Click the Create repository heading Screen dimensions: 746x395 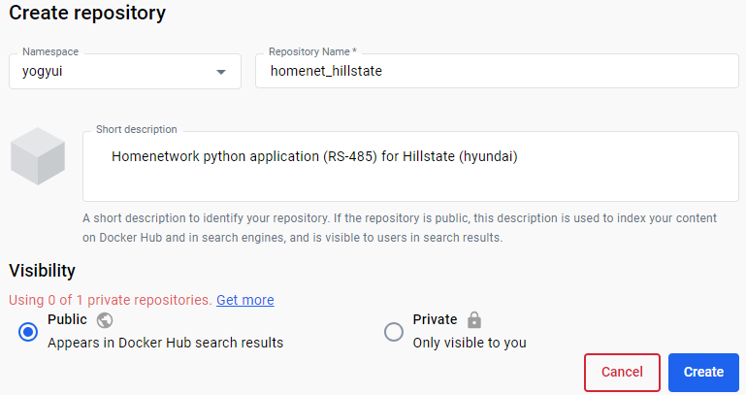pos(87,14)
